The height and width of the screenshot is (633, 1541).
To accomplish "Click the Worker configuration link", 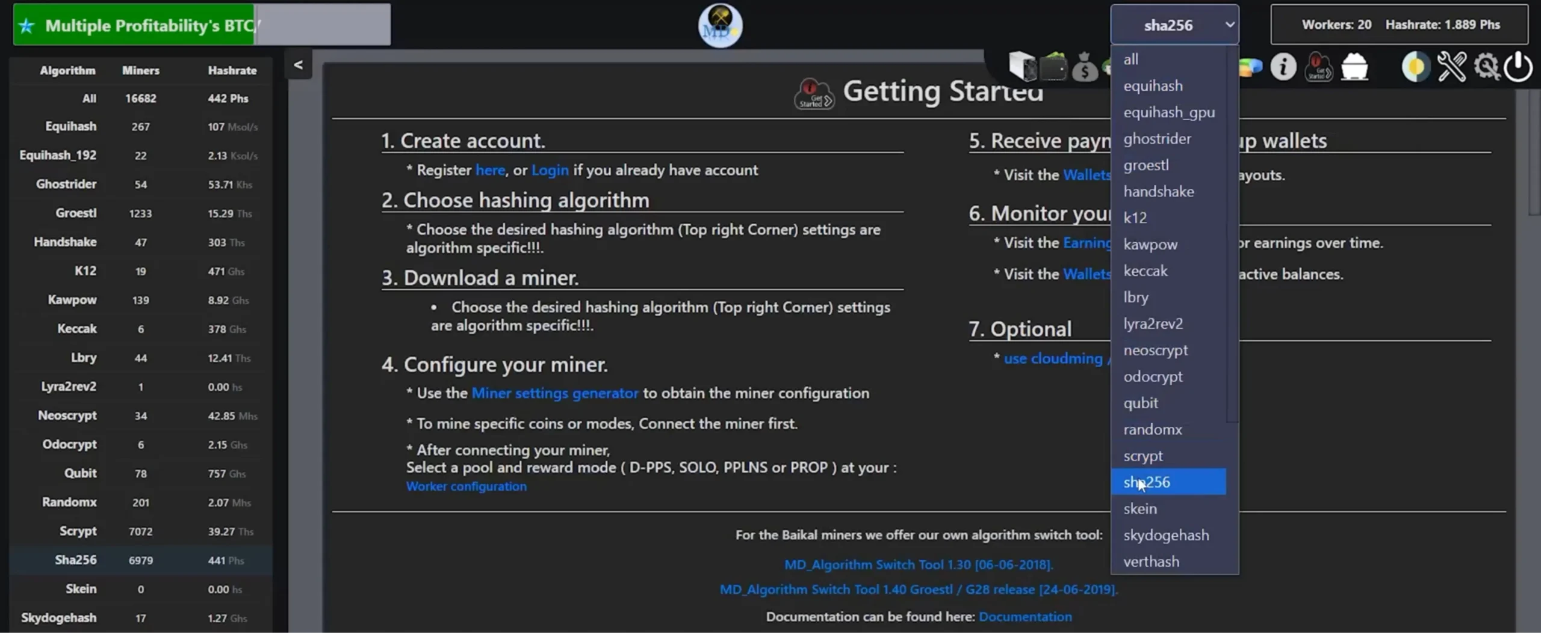I will (466, 486).
